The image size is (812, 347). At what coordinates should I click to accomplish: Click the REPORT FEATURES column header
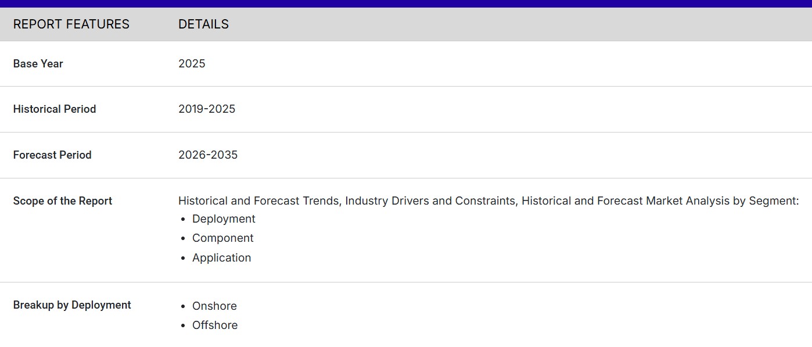click(x=71, y=24)
